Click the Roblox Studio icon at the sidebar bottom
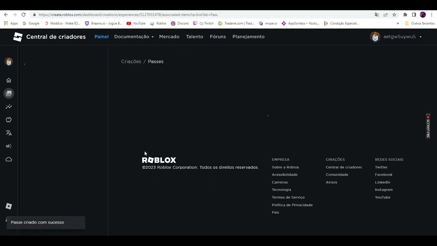 click(x=9, y=206)
